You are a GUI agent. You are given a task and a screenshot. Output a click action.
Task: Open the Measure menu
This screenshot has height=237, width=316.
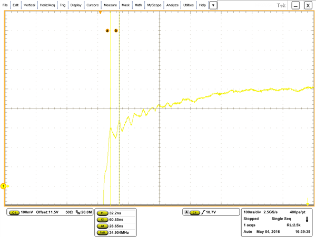pos(110,5)
